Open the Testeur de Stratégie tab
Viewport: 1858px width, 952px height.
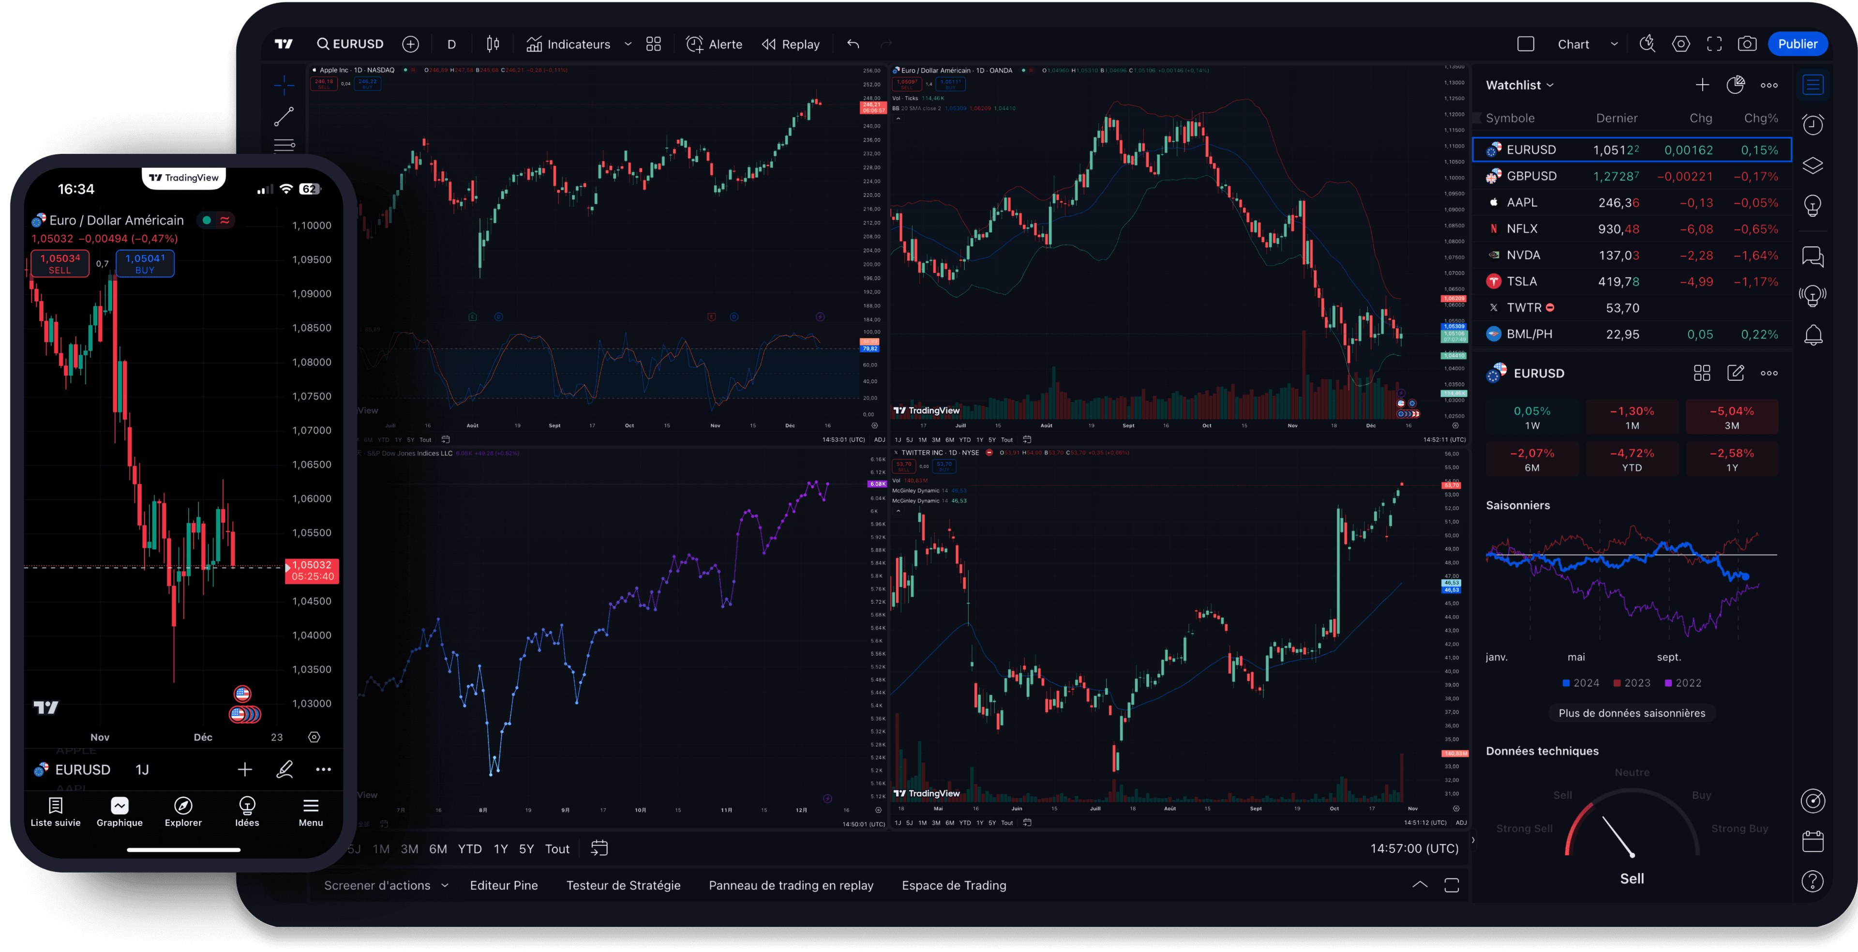point(623,885)
